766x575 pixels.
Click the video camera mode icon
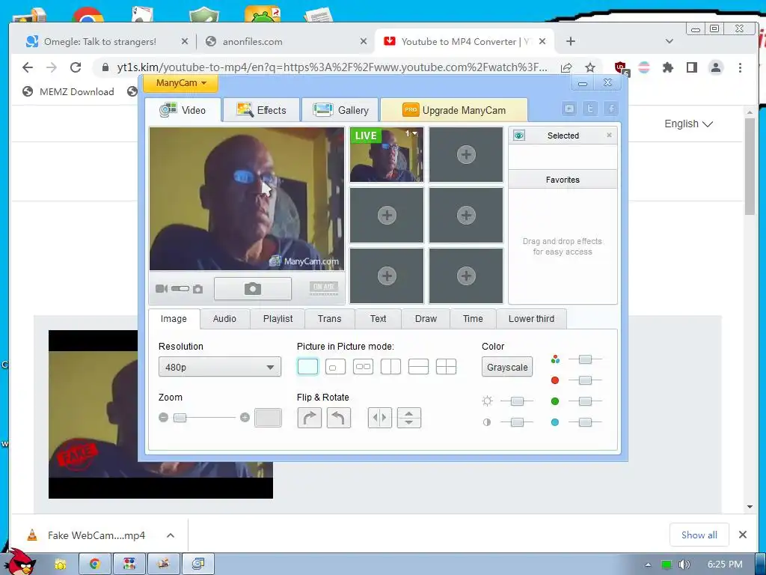click(162, 289)
